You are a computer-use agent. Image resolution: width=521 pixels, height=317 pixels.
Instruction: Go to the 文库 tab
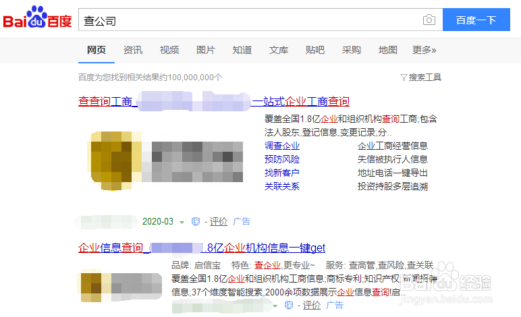coord(279,50)
